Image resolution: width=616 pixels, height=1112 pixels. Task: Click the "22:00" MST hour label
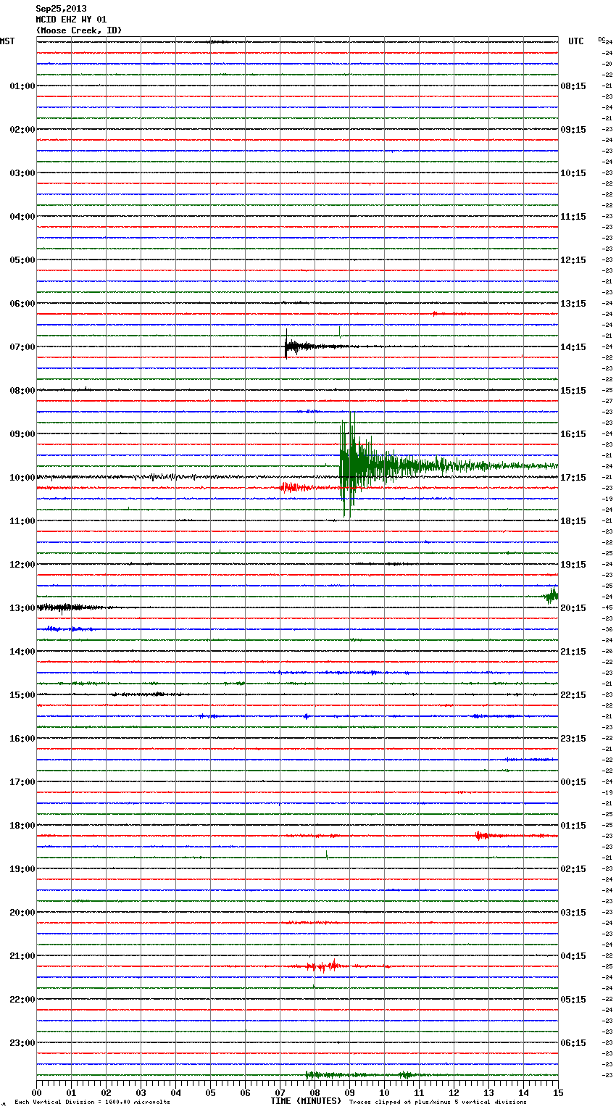22,1000
